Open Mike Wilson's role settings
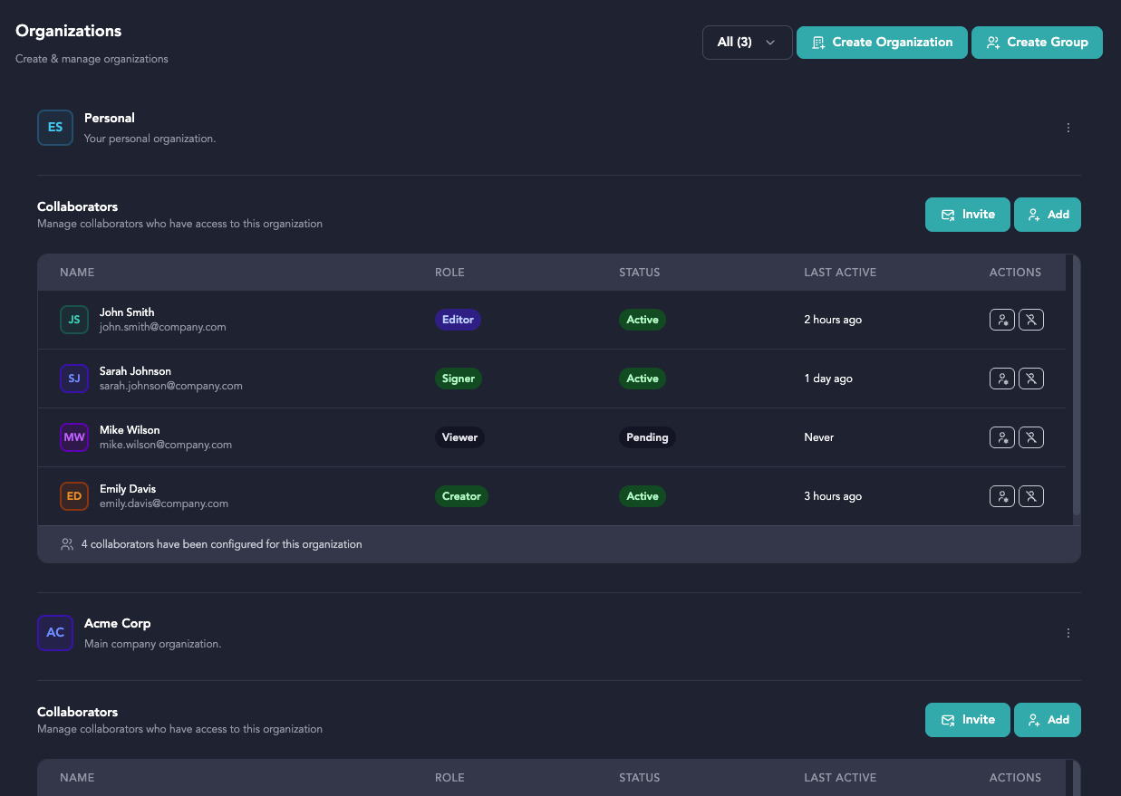Viewport: 1121px width, 796px height. pos(1002,437)
